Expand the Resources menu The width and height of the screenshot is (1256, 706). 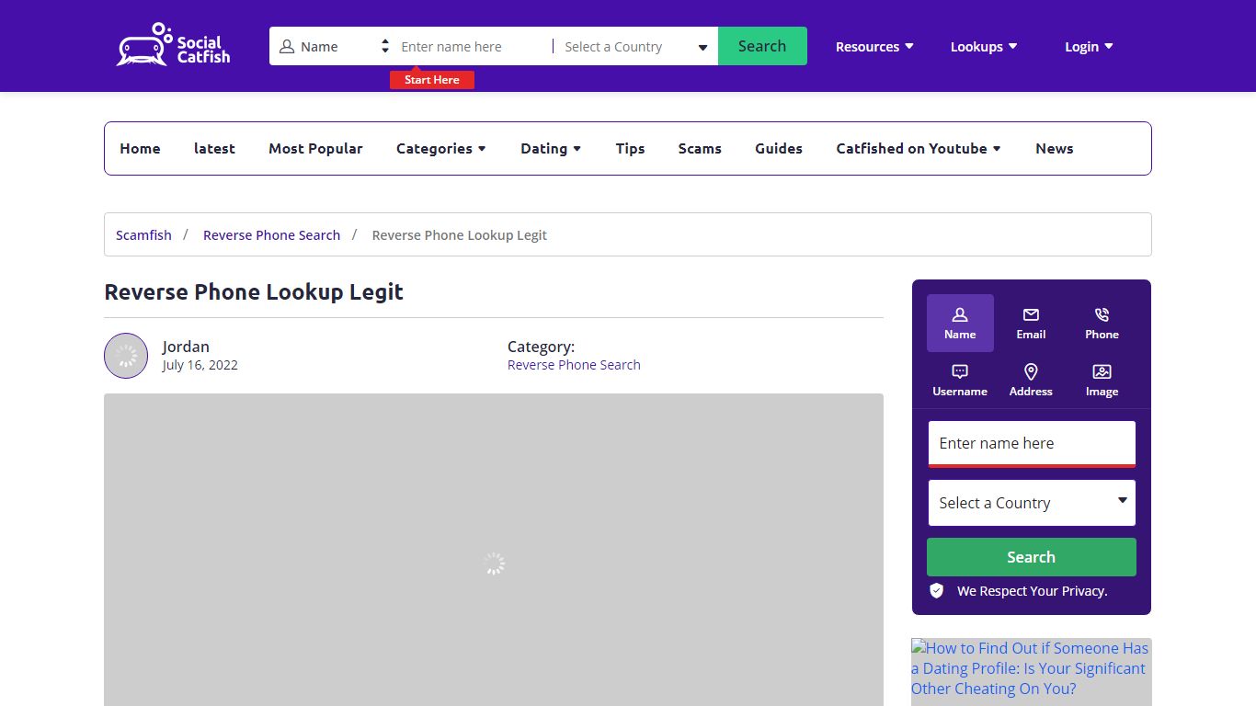click(874, 47)
